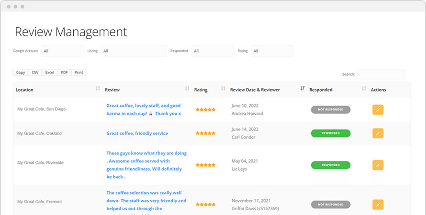Sort table by Responded column arrows
The width and height of the screenshot is (426, 215).
click(x=364, y=89)
